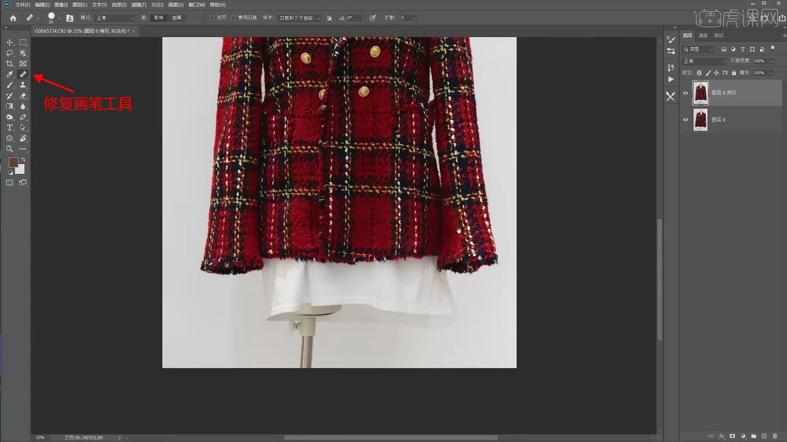Select the Clone Stamp tool

coord(23,85)
